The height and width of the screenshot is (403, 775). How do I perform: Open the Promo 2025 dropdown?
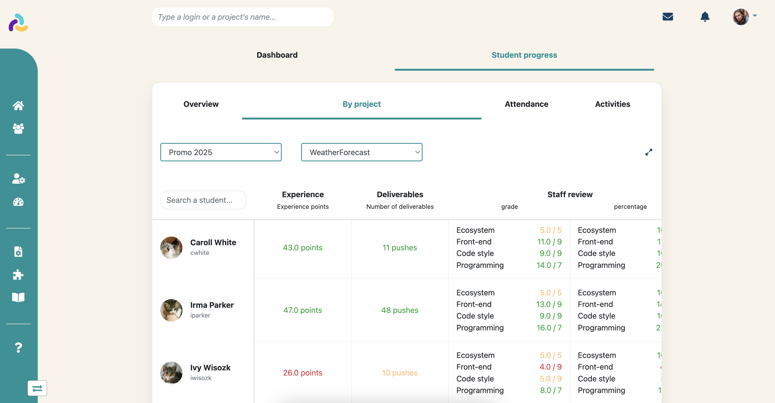click(x=221, y=152)
